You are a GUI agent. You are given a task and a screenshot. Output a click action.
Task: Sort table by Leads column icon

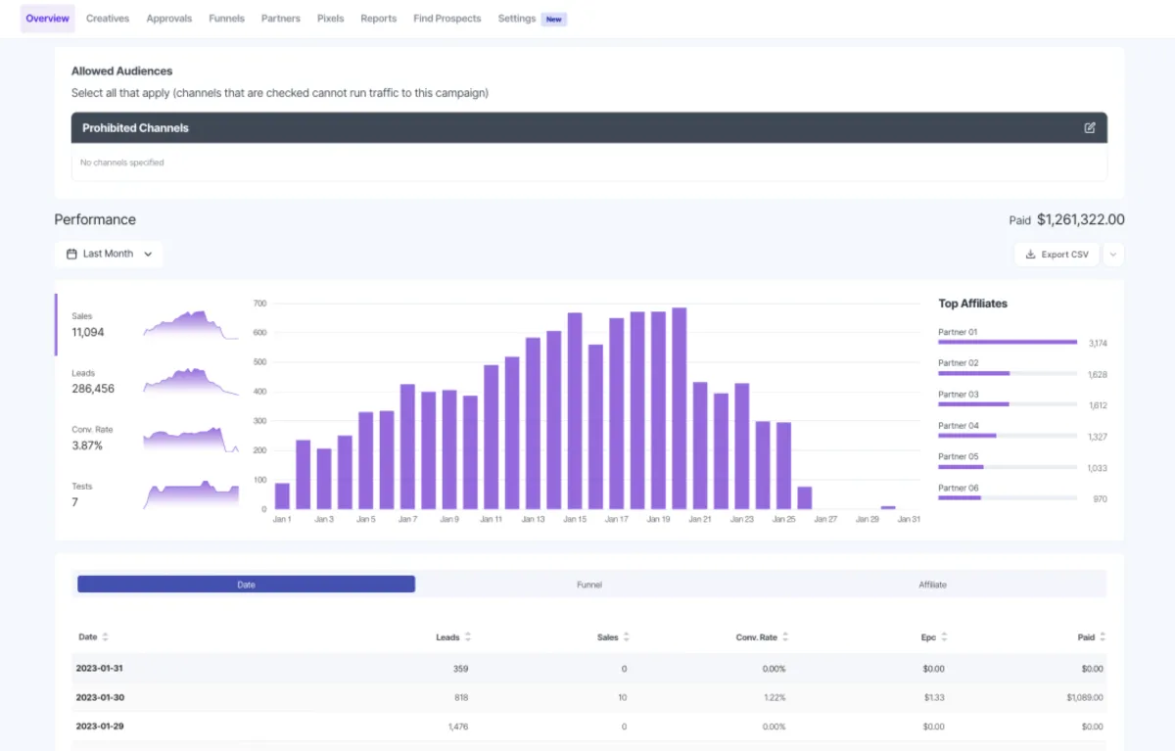468,636
